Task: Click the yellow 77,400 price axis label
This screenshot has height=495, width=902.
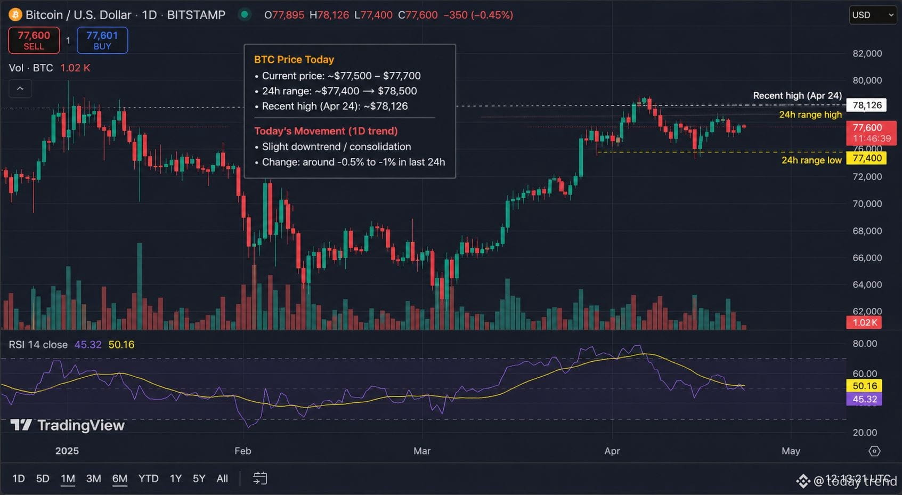Action: [867, 158]
